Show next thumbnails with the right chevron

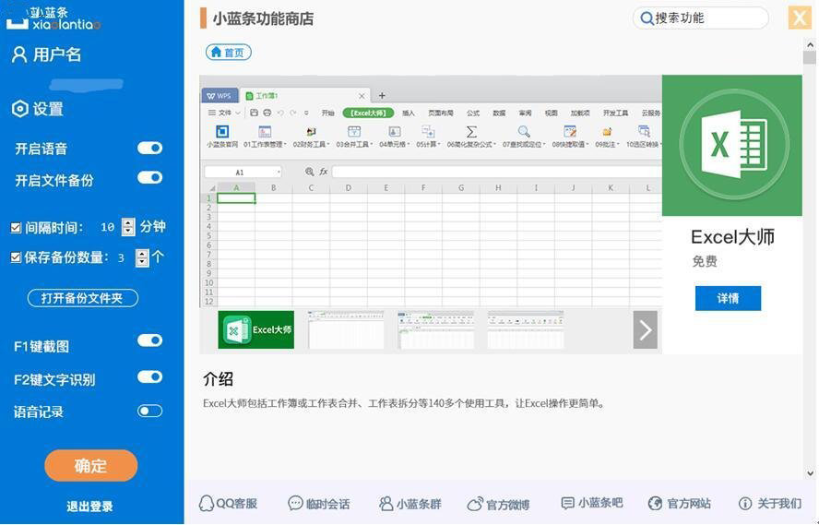tap(645, 329)
